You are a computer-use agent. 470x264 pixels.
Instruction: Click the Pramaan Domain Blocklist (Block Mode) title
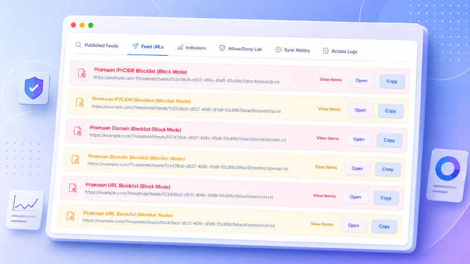click(x=136, y=128)
